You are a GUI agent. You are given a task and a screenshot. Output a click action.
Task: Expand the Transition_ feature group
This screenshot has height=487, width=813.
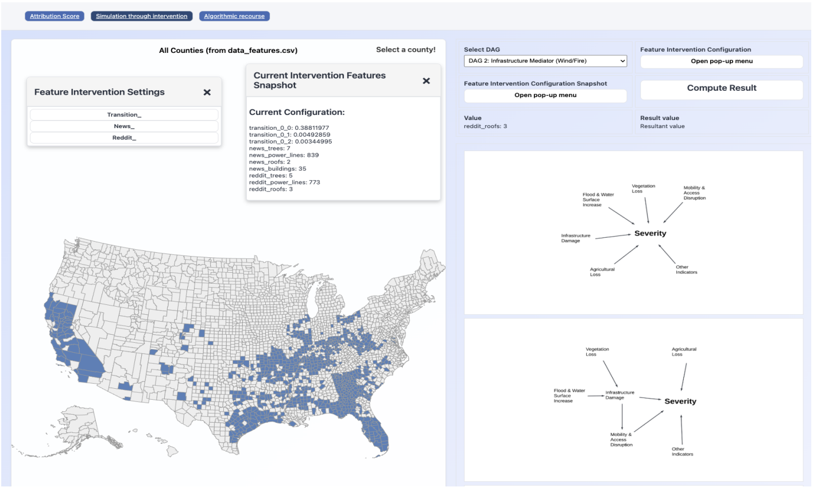[x=124, y=115]
